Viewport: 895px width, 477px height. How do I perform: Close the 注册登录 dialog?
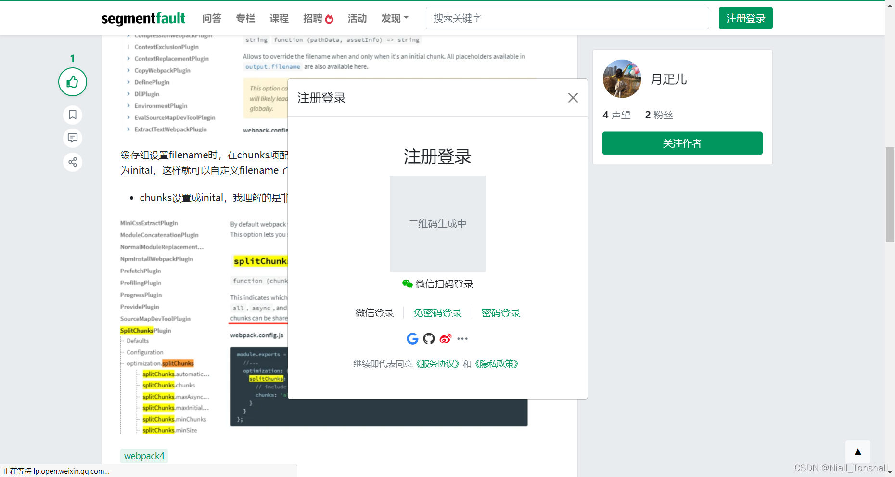click(x=573, y=98)
